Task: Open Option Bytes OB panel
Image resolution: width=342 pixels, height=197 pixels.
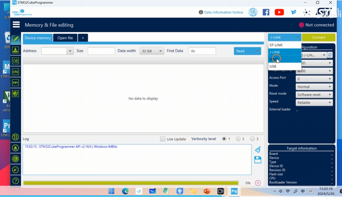Action: [x=15, y=61]
